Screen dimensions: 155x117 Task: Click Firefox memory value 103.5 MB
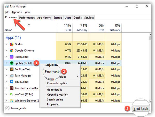(x=82, y=44)
